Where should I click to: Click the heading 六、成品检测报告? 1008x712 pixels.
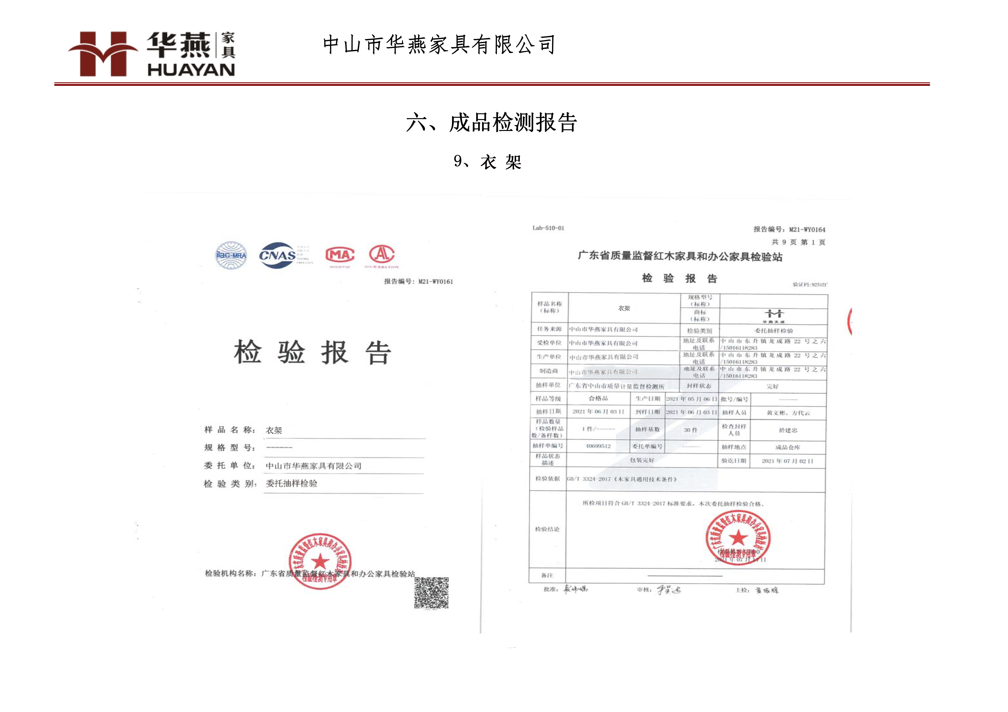(x=491, y=122)
